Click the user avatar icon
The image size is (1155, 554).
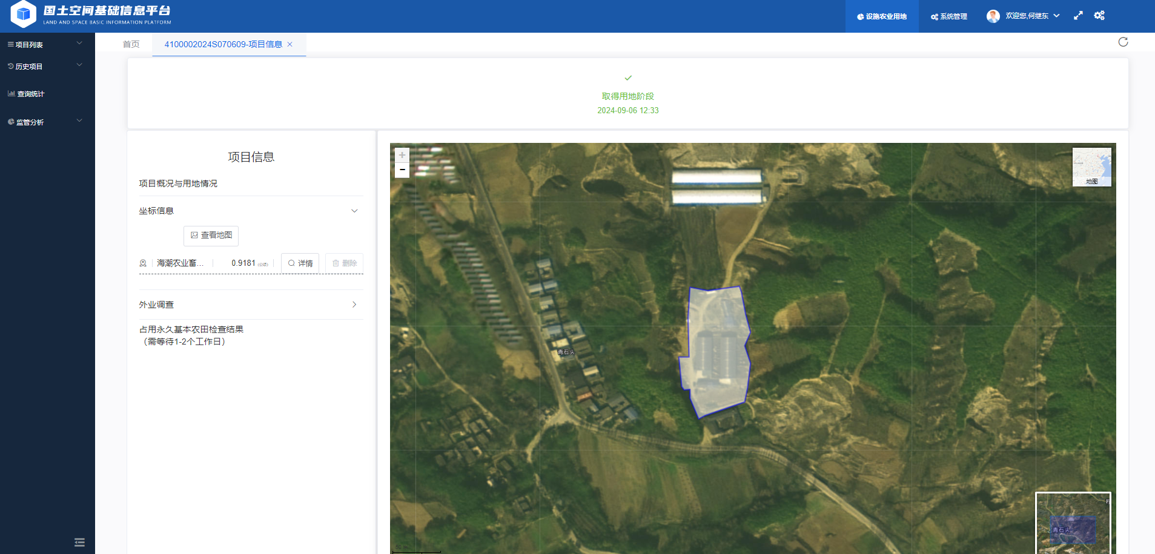coord(993,16)
